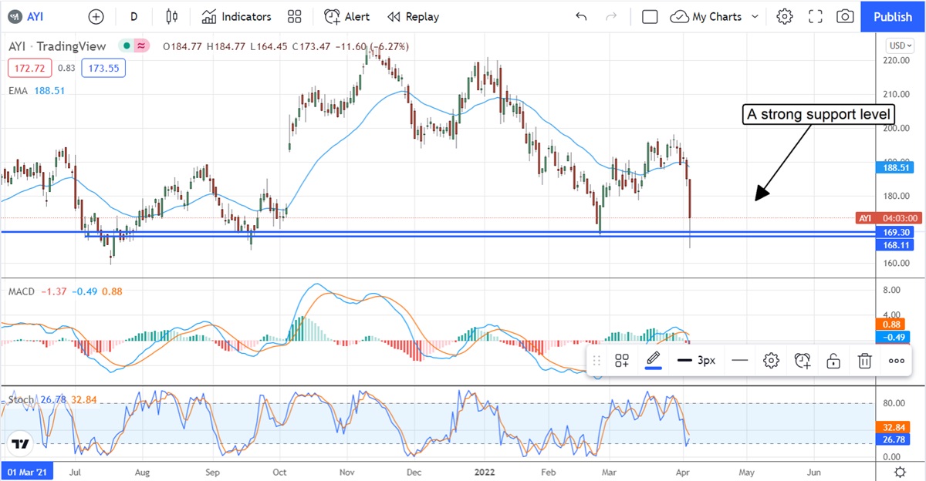Click the Publish button
The image size is (926, 481).
tap(893, 16)
